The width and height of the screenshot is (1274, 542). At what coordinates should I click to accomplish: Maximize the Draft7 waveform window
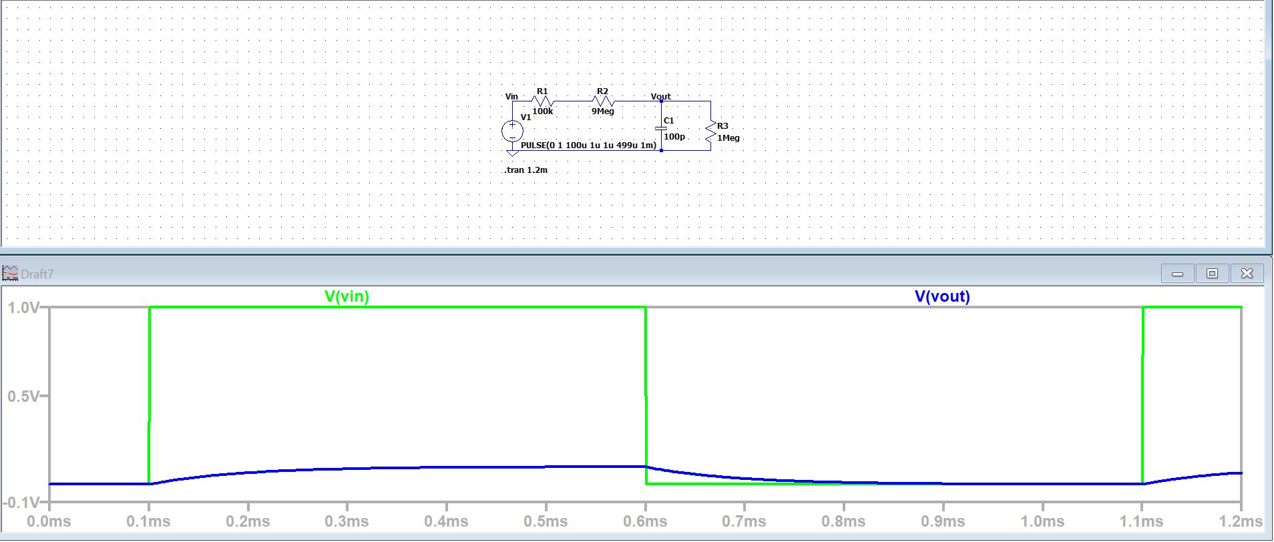[x=1212, y=274]
